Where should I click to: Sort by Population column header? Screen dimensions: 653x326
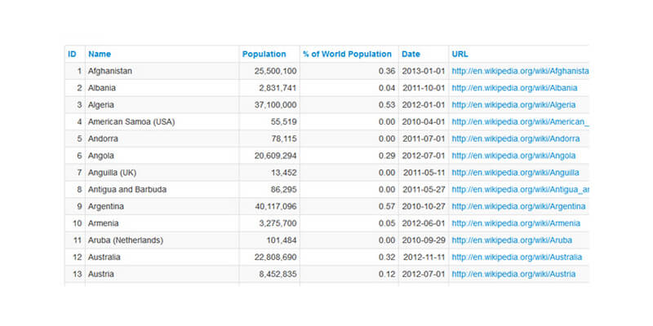coord(264,54)
